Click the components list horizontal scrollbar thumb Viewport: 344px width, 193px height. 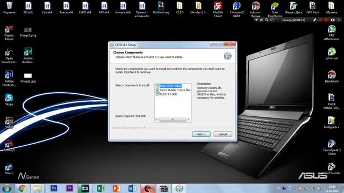173,120
